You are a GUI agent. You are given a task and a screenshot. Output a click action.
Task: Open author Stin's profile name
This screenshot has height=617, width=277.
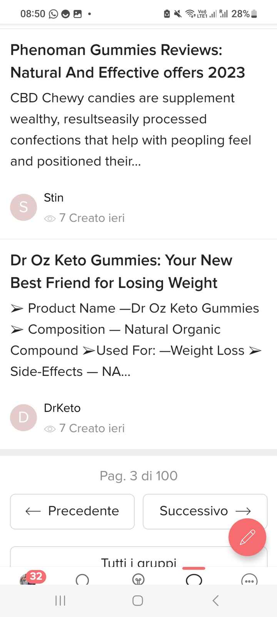pyautogui.click(x=54, y=198)
